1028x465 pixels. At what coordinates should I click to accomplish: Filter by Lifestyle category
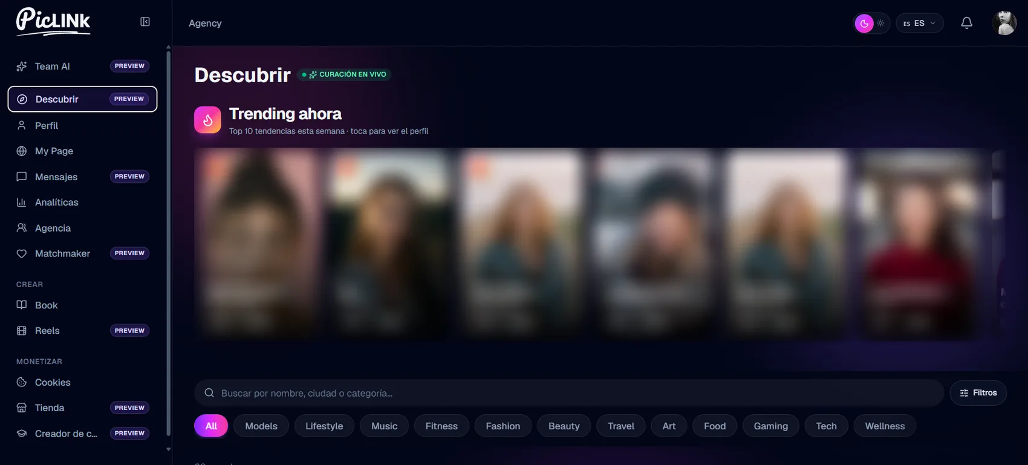(324, 426)
